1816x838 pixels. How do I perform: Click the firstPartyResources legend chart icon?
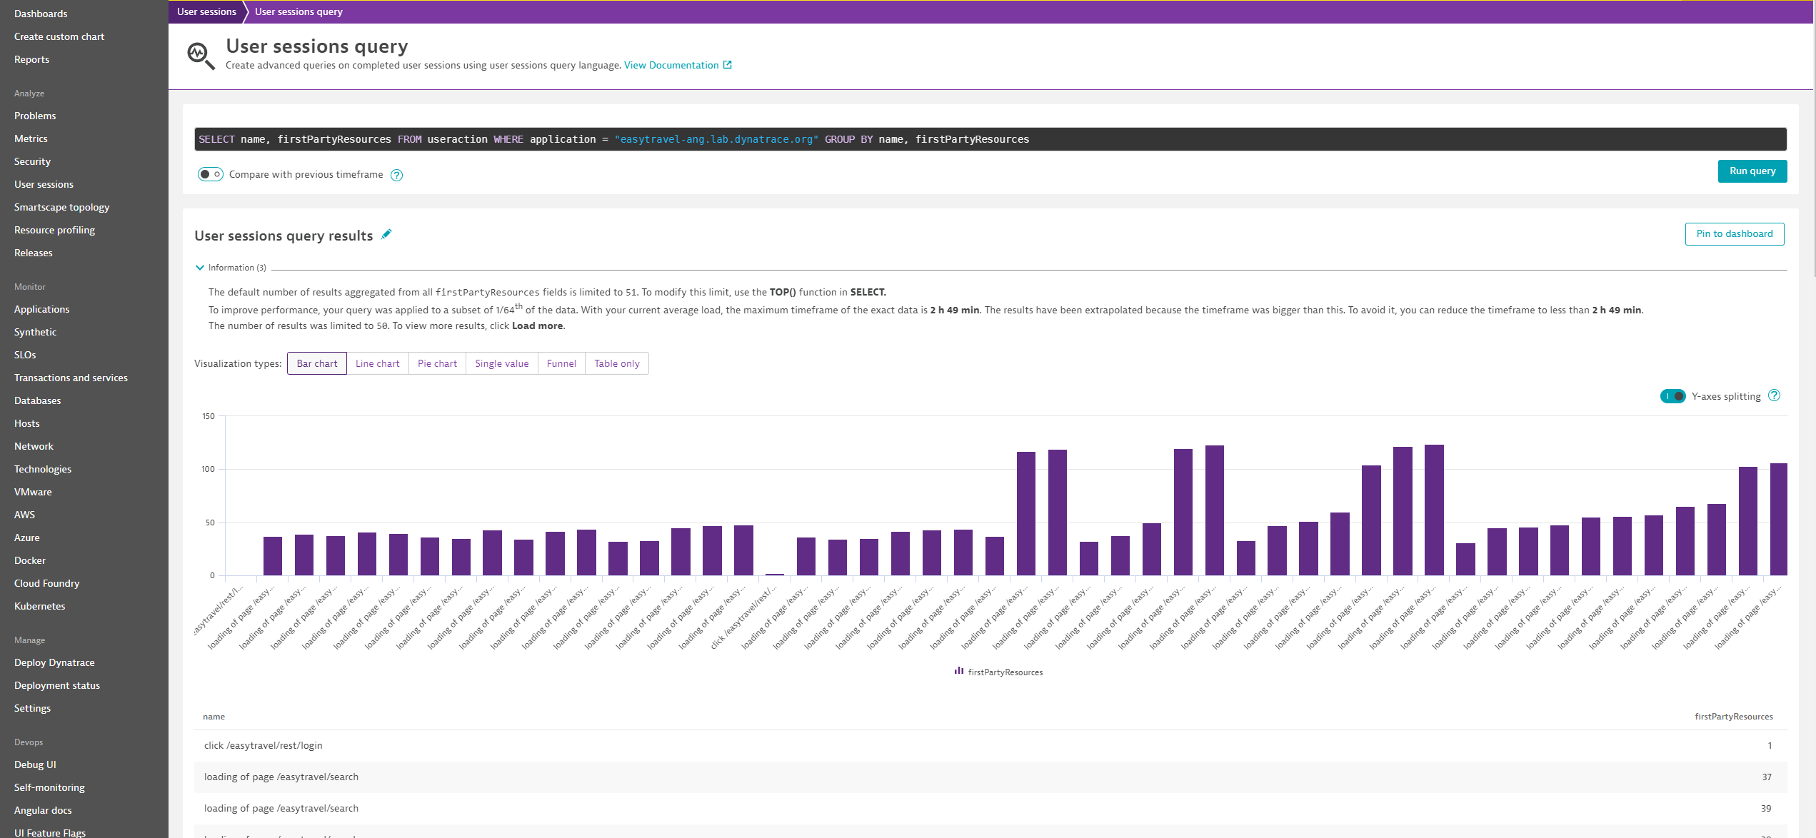point(958,671)
